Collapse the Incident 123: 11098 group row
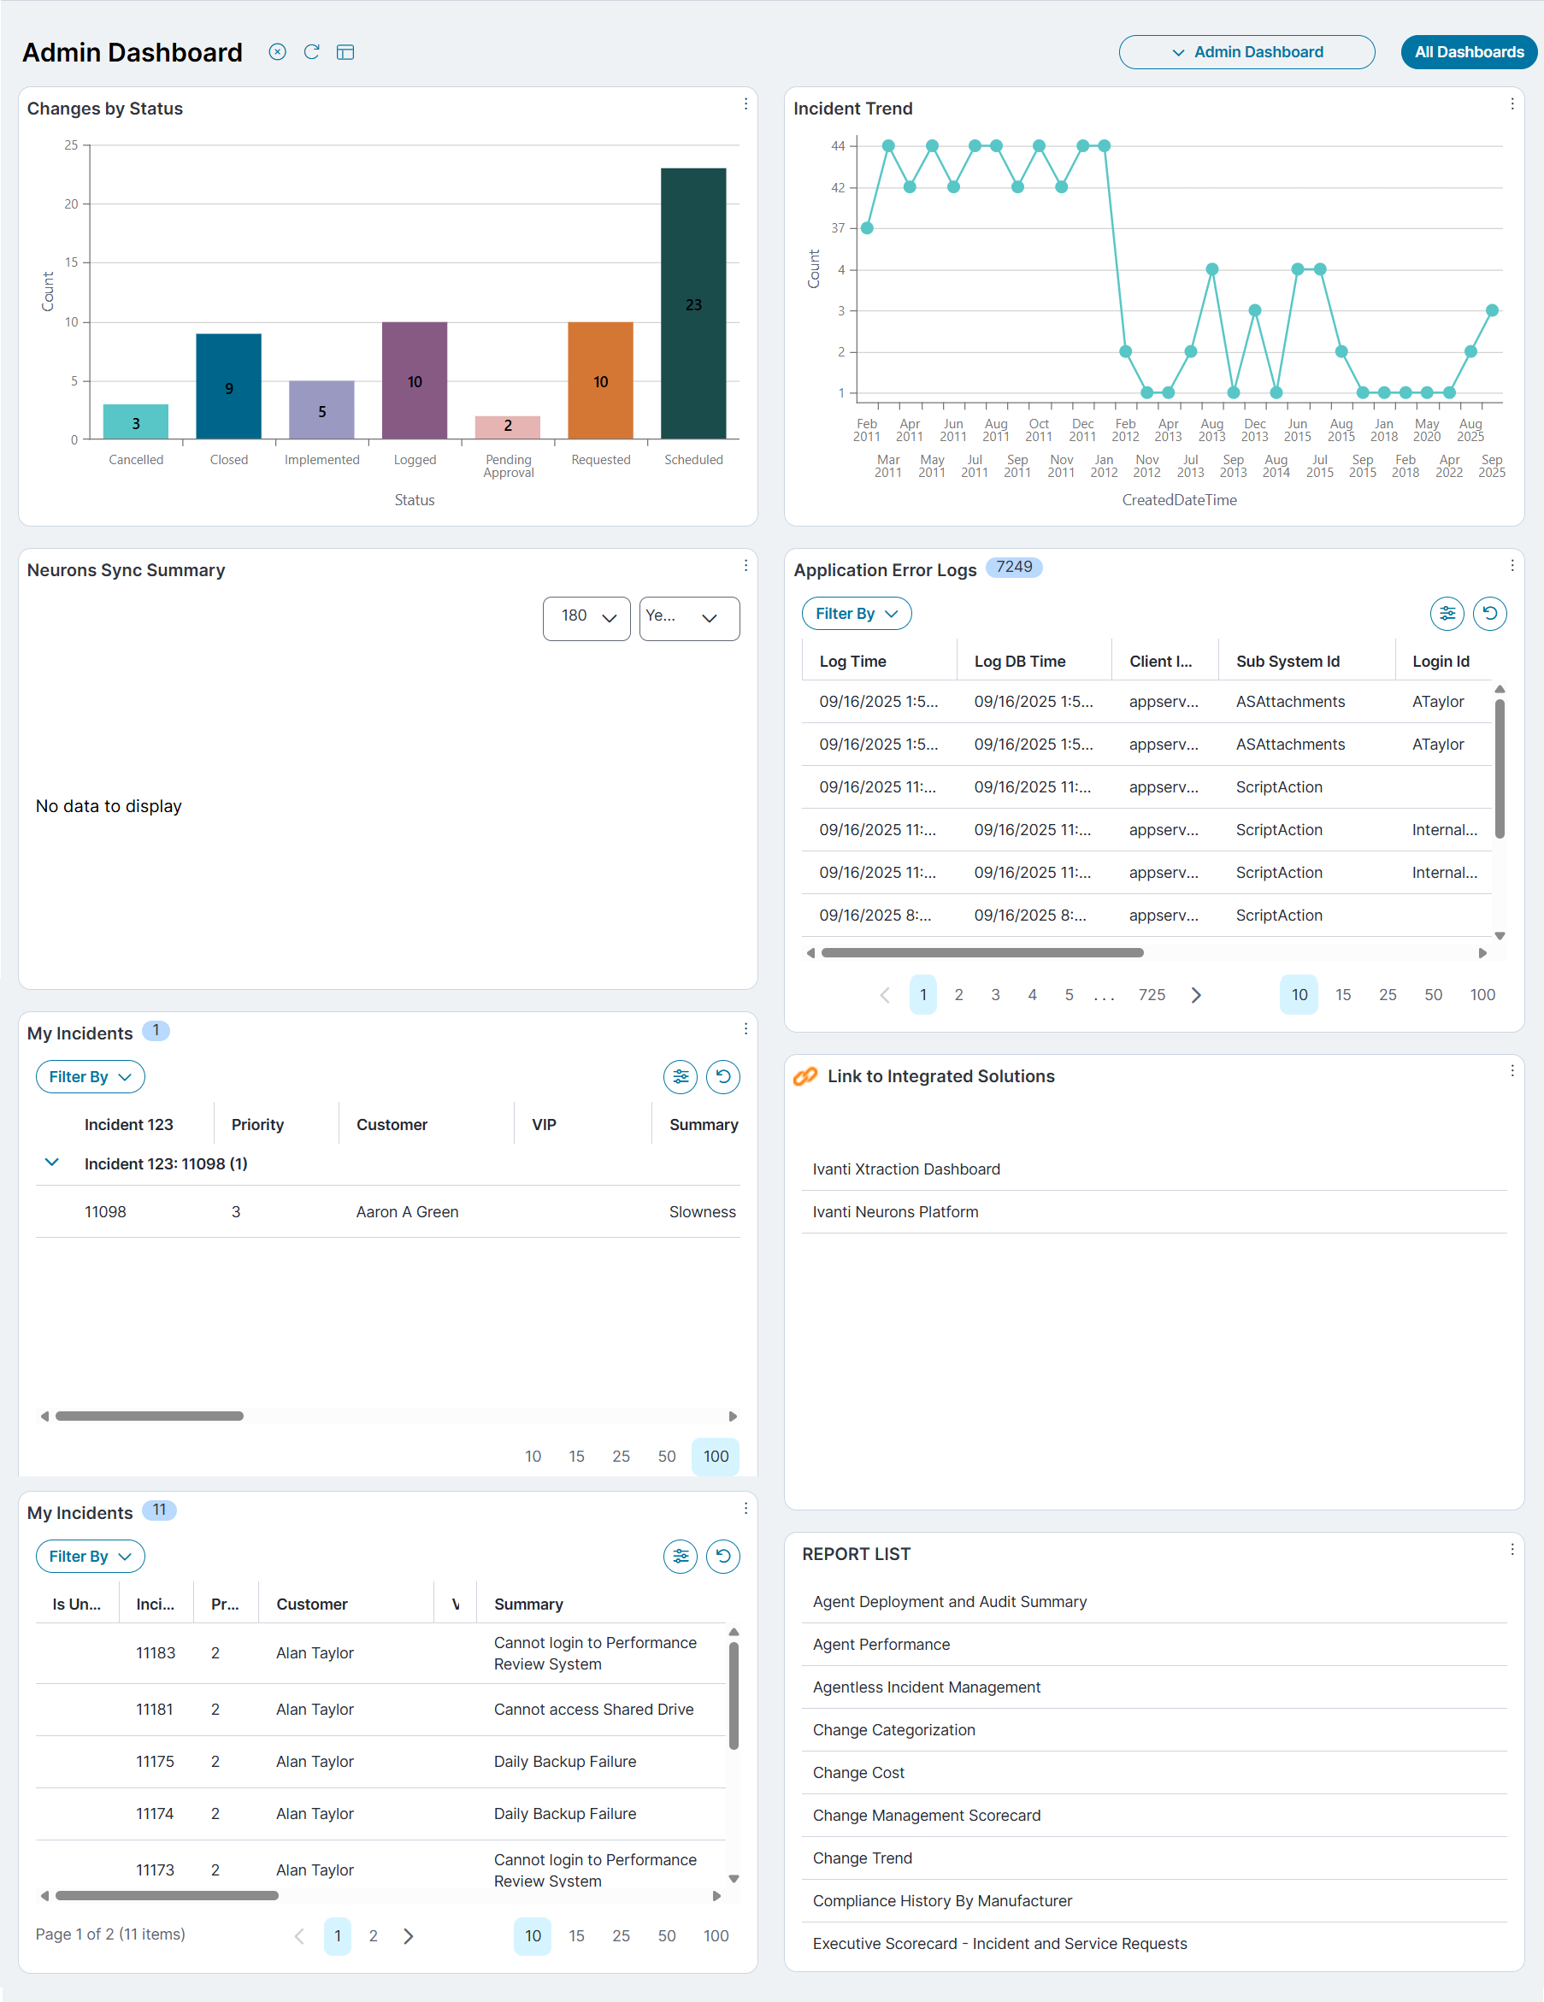Screen dimensions: 1544x2002 pyautogui.click(x=52, y=1163)
